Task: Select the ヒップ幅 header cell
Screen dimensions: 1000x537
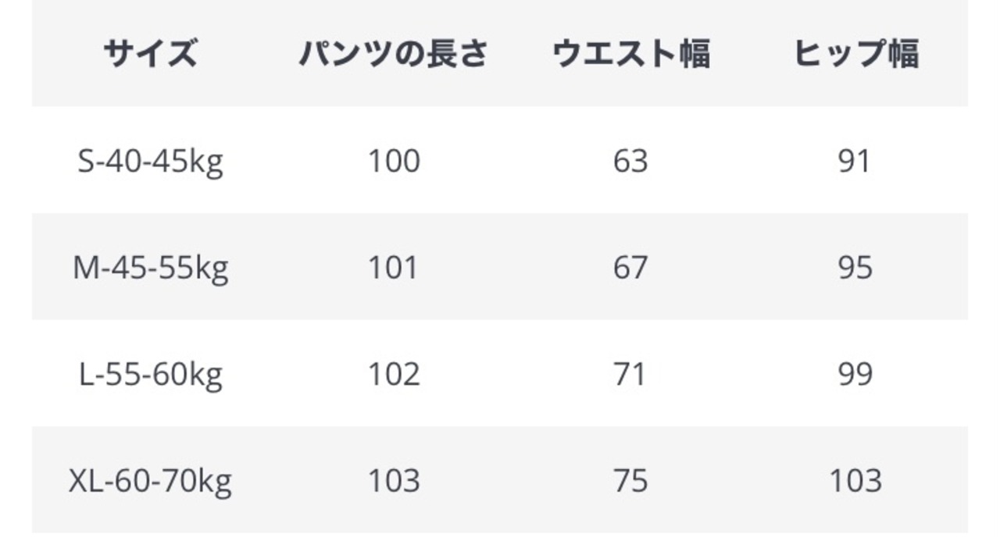Action: tap(855, 55)
